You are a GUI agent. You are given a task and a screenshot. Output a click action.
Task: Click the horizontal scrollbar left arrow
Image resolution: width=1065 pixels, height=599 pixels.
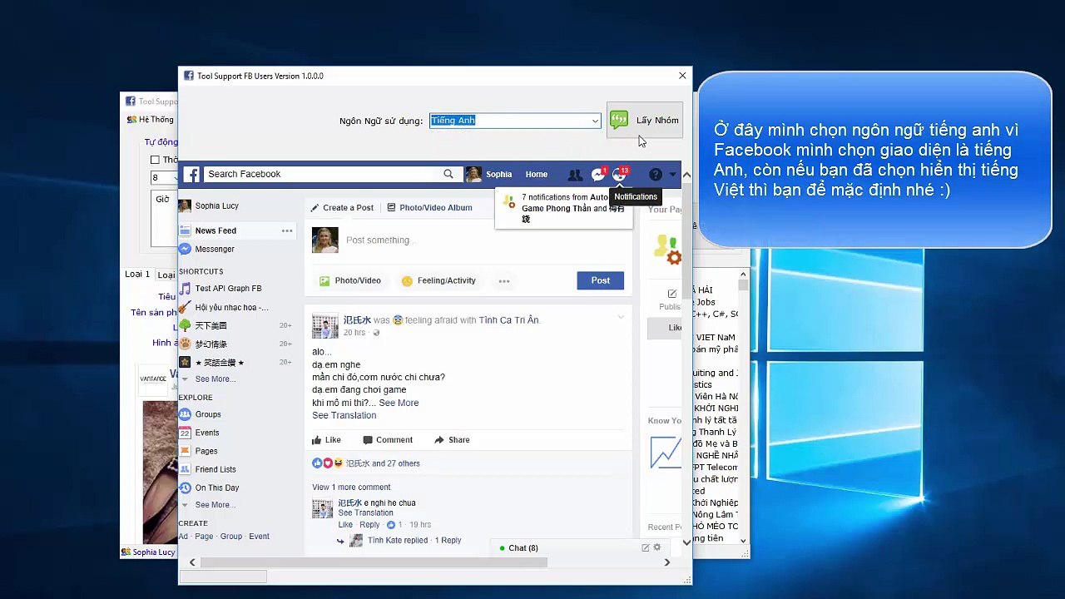pyautogui.click(x=192, y=562)
